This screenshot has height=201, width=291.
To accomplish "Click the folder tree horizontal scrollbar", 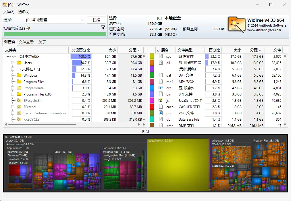I will point(42,124).
